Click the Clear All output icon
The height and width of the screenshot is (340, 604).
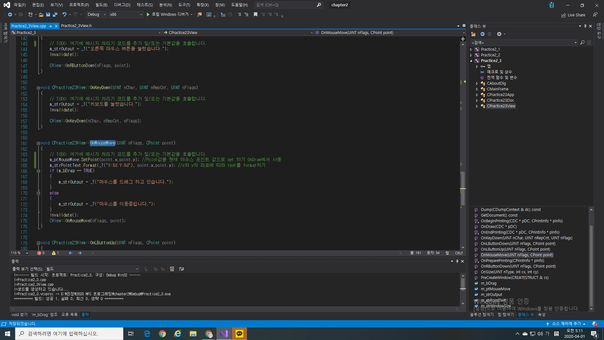pos(172,269)
